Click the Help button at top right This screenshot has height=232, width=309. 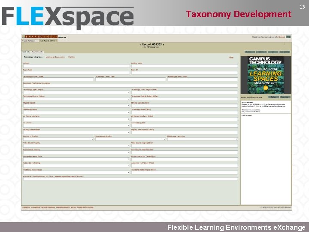pos(288,37)
